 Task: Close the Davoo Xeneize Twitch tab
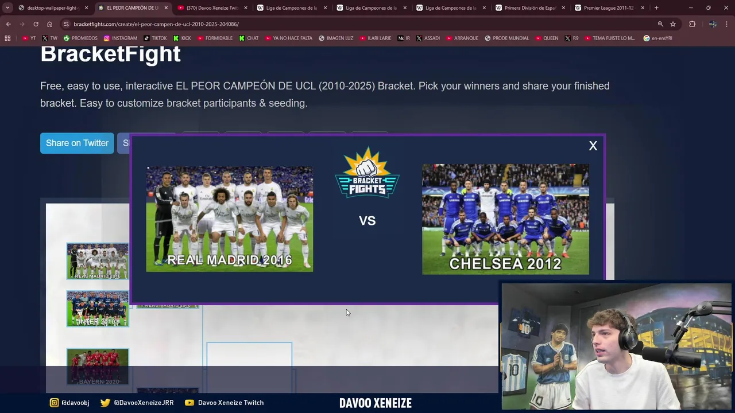[x=245, y=8]
